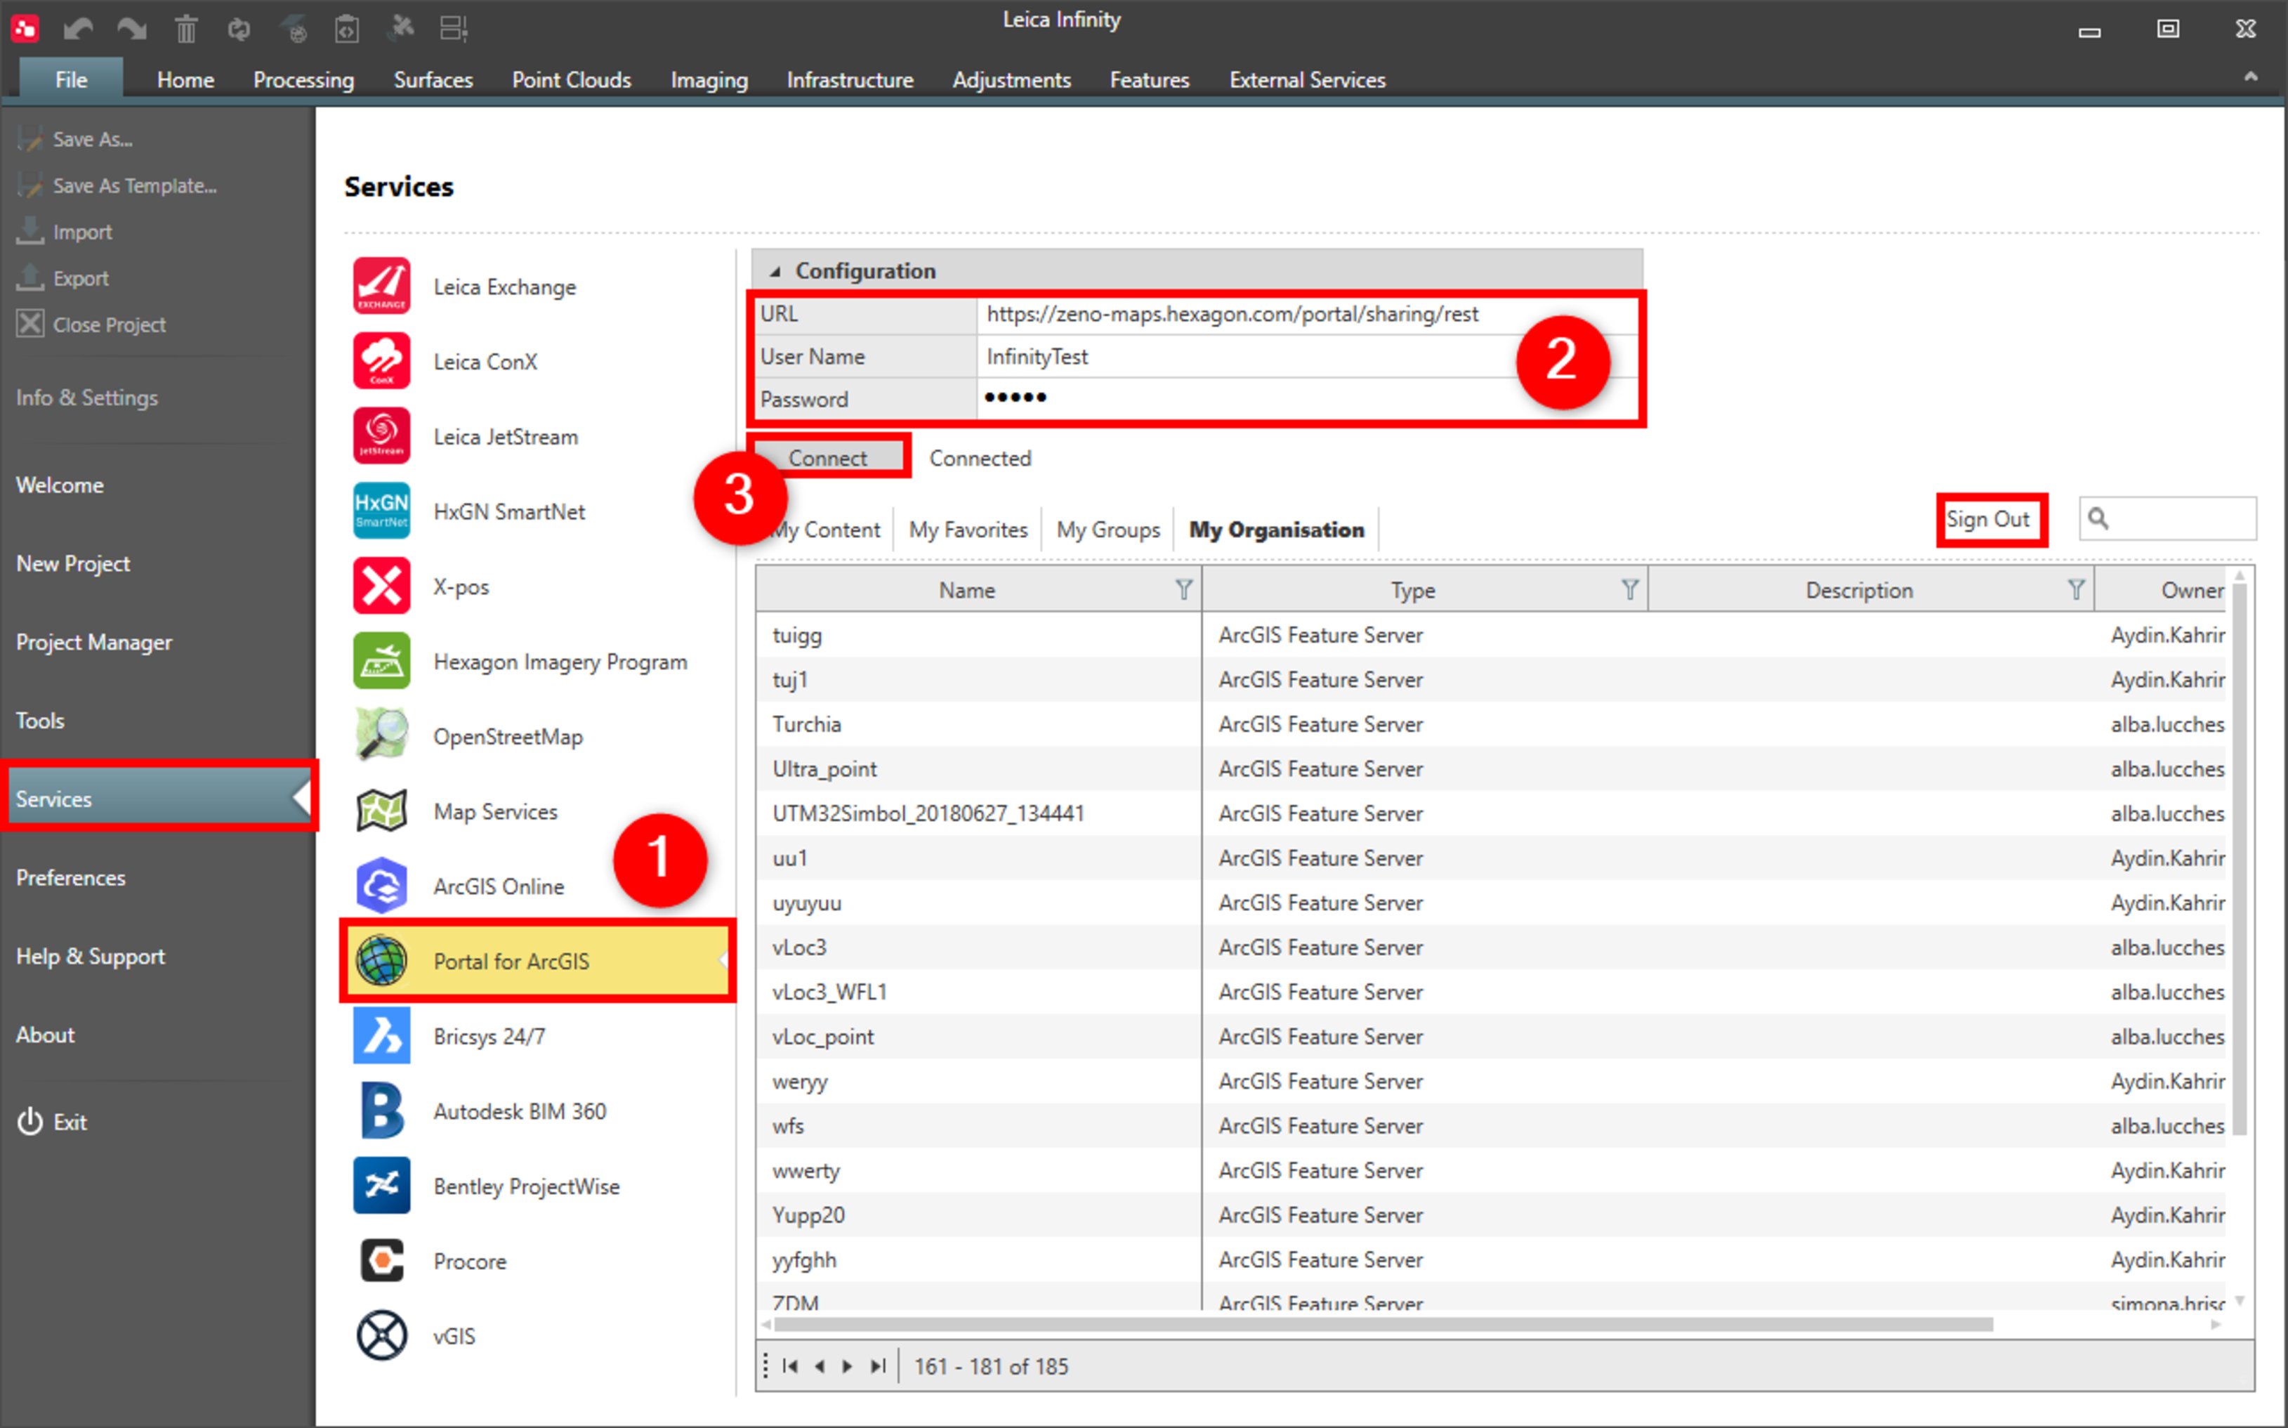This screenshot has height=1428, width=2288.
Task: Switch to My Favorites tab
Action: (968, 530)
